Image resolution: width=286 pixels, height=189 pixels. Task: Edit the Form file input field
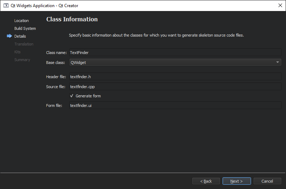click(175, 106)
